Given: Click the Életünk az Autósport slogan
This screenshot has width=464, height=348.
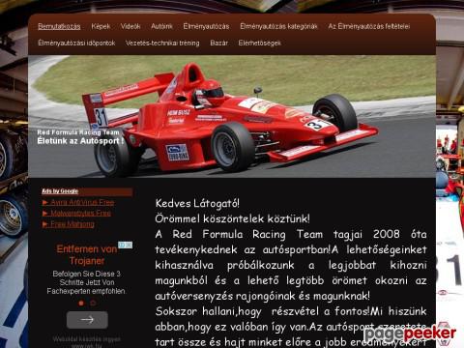Looking at the screenshot, I should tap(80, 141).
